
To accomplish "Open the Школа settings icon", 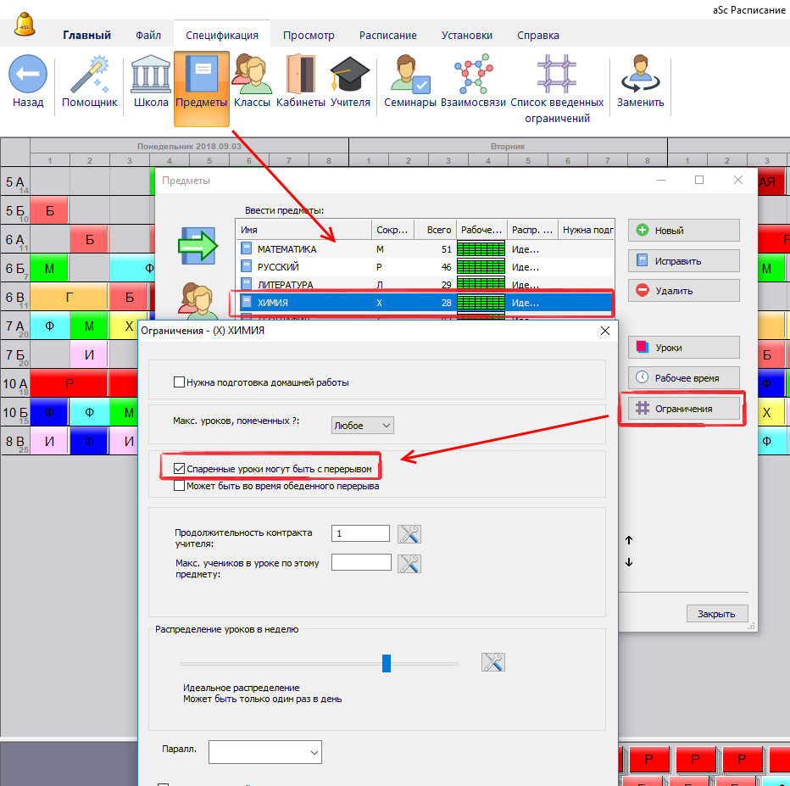I will point(151,75).
